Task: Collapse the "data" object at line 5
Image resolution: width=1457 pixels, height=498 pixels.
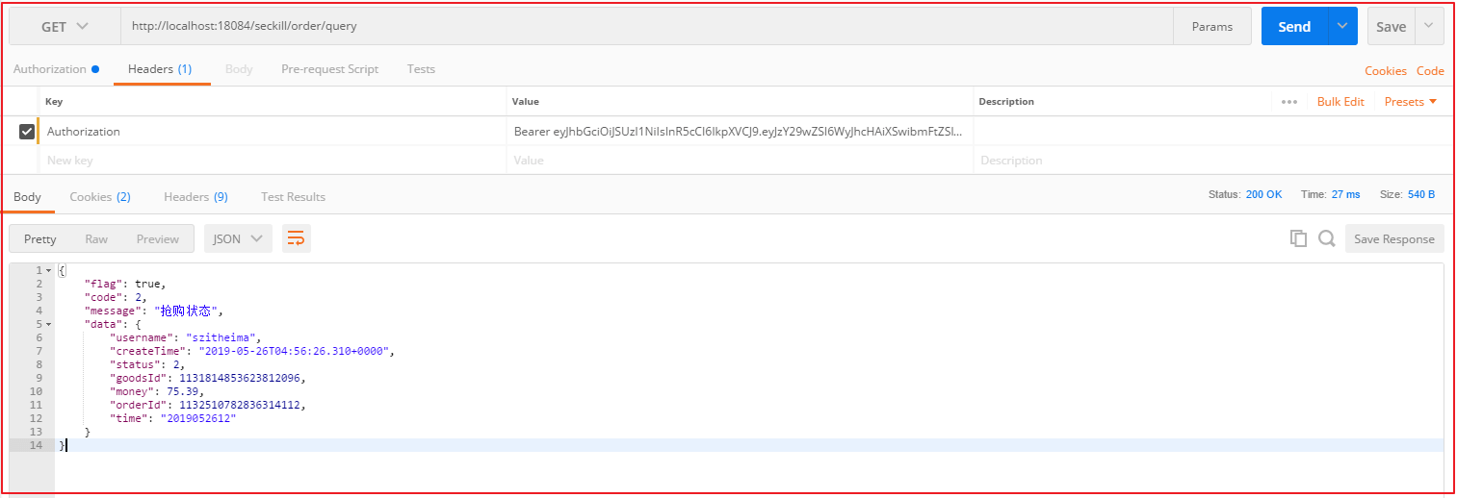Action: click(x=49, y=325)
